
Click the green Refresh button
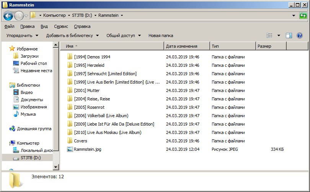tap(303, 16)
